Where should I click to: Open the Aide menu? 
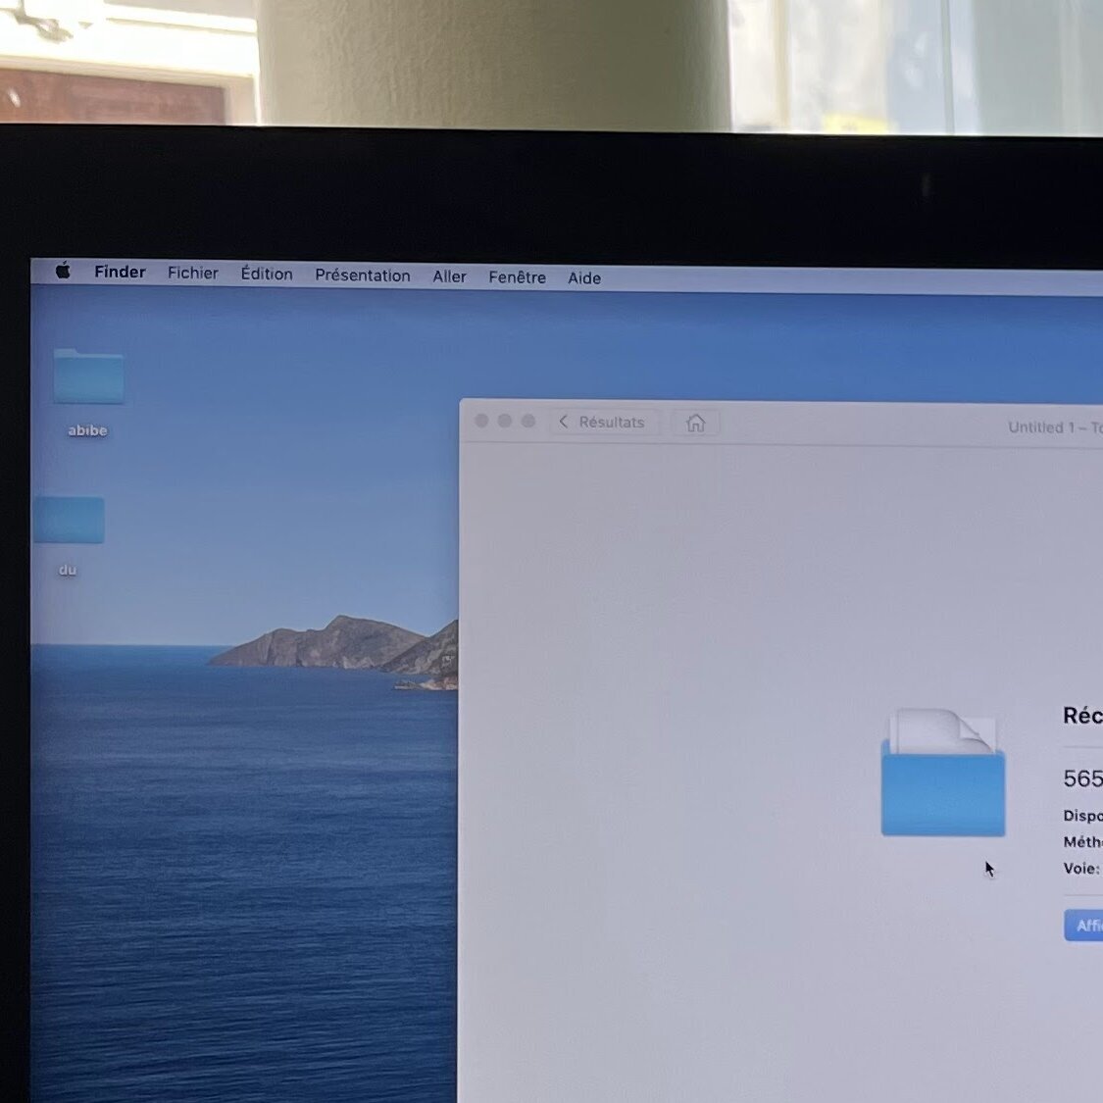pyautogui.click(x=584, y=278)
